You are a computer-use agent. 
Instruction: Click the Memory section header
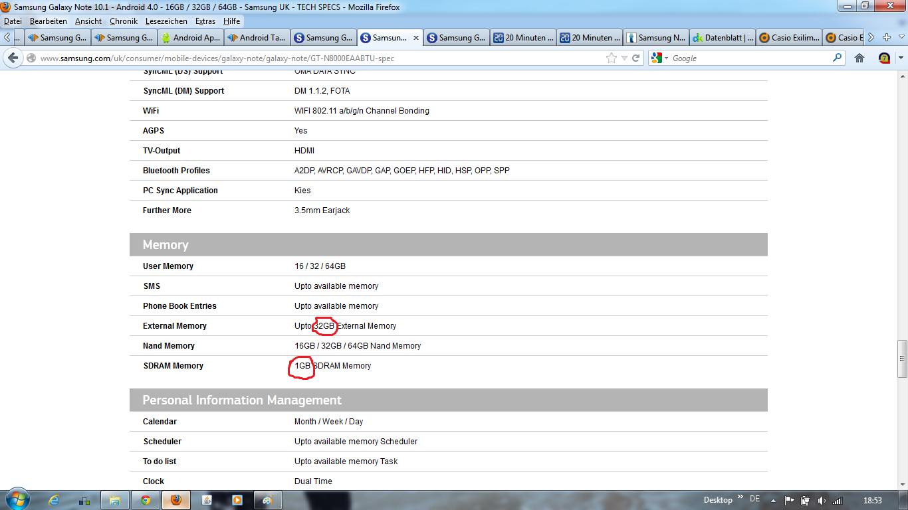click(449, 244)
